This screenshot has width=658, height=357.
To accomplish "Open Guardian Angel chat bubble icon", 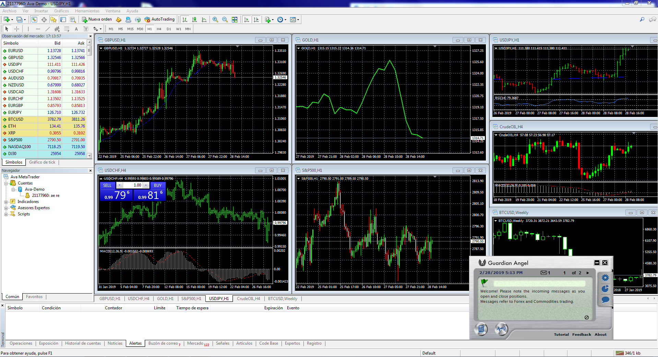I will (x=606, y=300).
